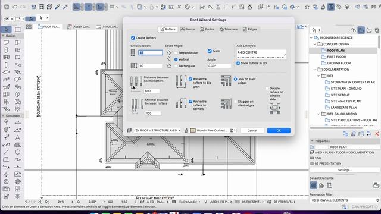Click the Redo icon in toolbar
381x214 pixels.
click(x=23, y=7)
